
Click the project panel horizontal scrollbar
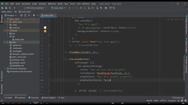pyautogui.click(x=15, y=95)
